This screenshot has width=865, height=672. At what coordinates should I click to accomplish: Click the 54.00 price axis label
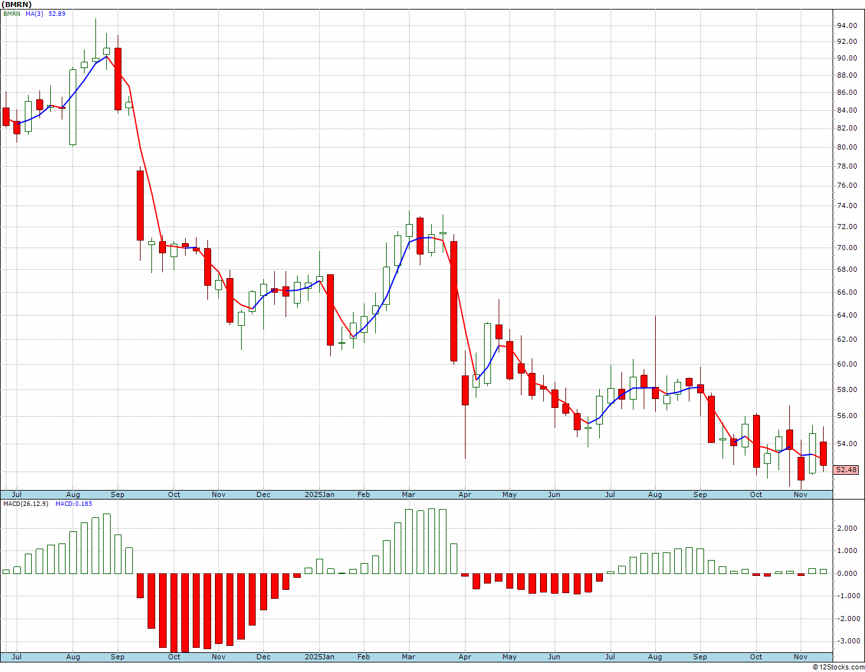coord(847,444)
